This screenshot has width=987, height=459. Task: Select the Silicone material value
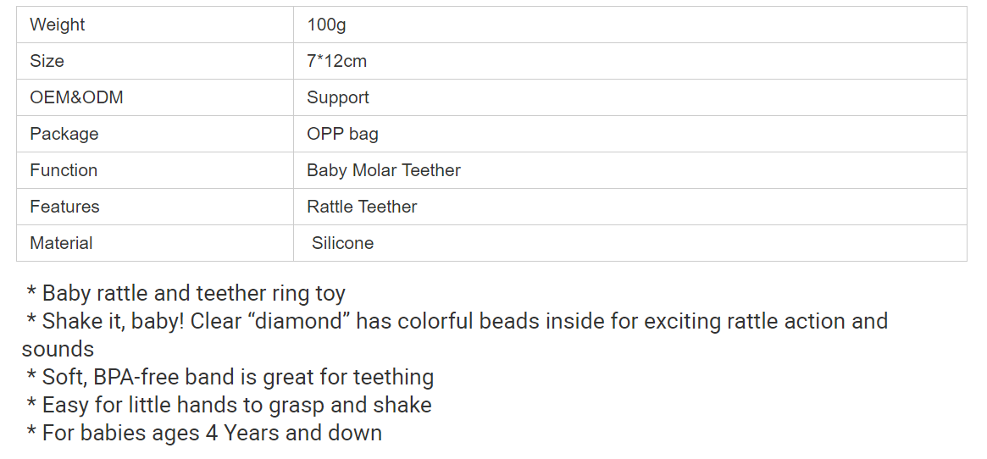pyautogui.click(x=342, y=243)
